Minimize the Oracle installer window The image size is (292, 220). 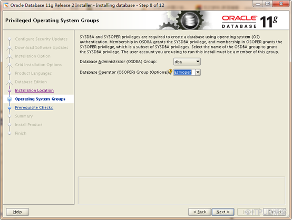[x=258, y=4]
